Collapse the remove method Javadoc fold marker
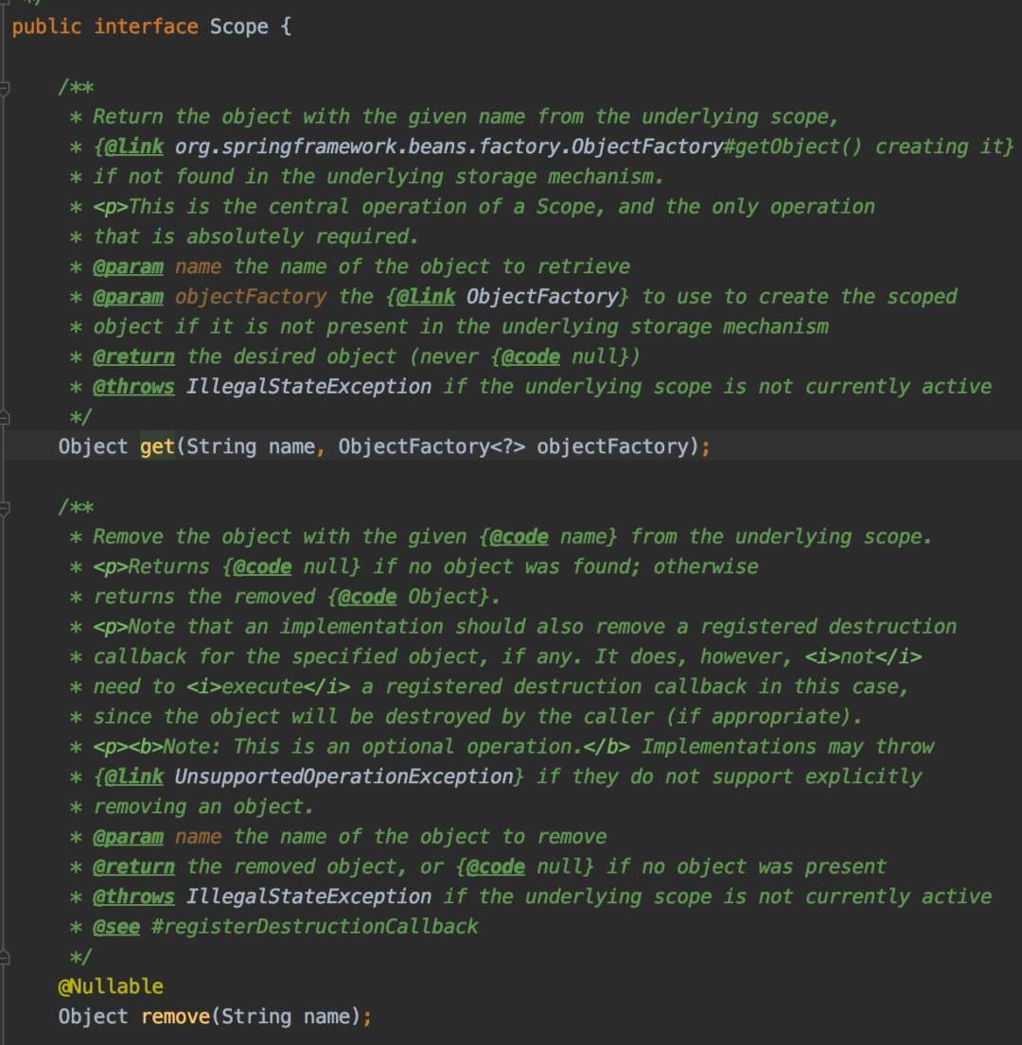The image size is (1022, 1045). 4,508
